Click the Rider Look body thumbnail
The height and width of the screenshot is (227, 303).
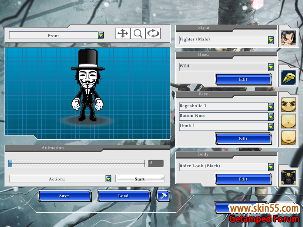point(288,177)
